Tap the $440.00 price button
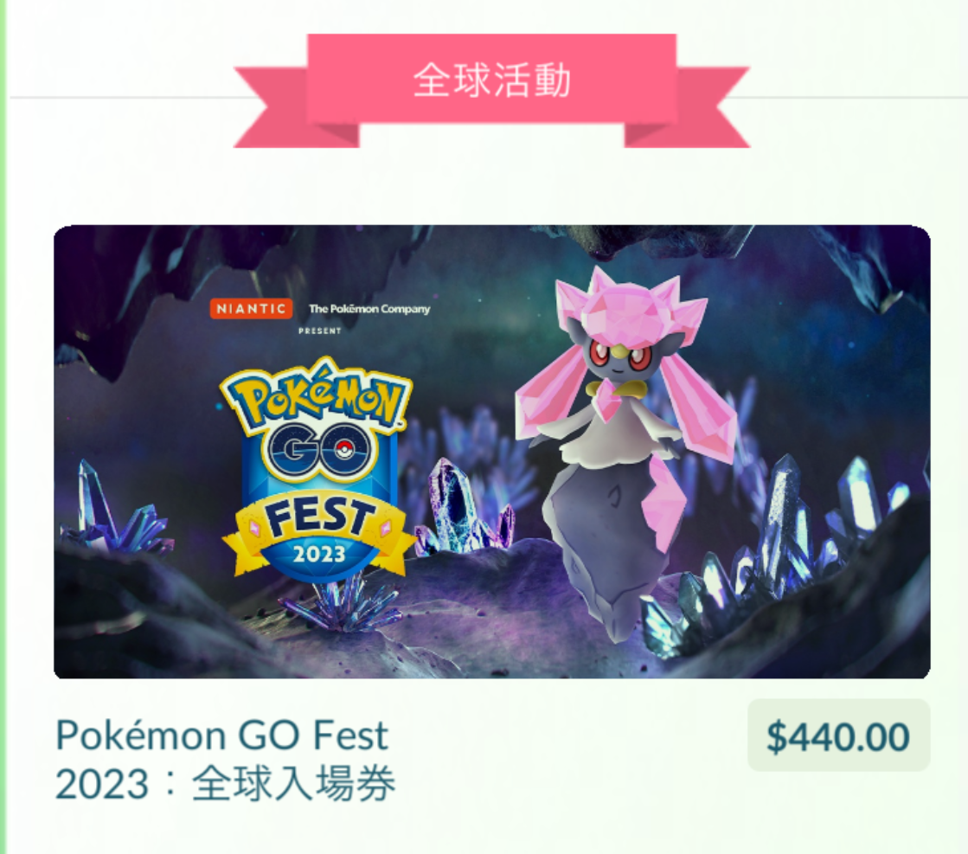The height and width of the screenshot is (854, 968). tap(838, 735)
